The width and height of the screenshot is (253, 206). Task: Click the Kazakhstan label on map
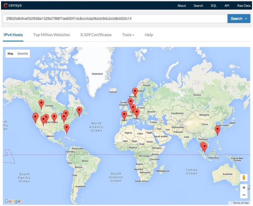click(177, 113)
